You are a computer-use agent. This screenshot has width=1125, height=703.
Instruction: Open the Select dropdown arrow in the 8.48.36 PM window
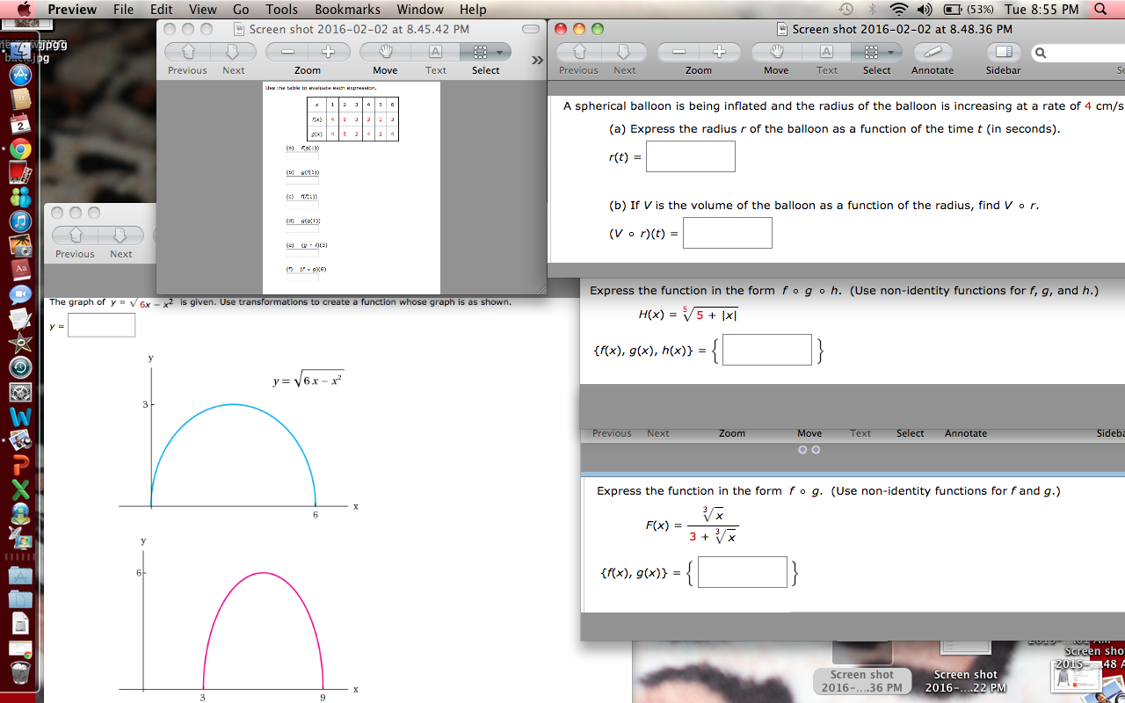(x=889, y=52)
